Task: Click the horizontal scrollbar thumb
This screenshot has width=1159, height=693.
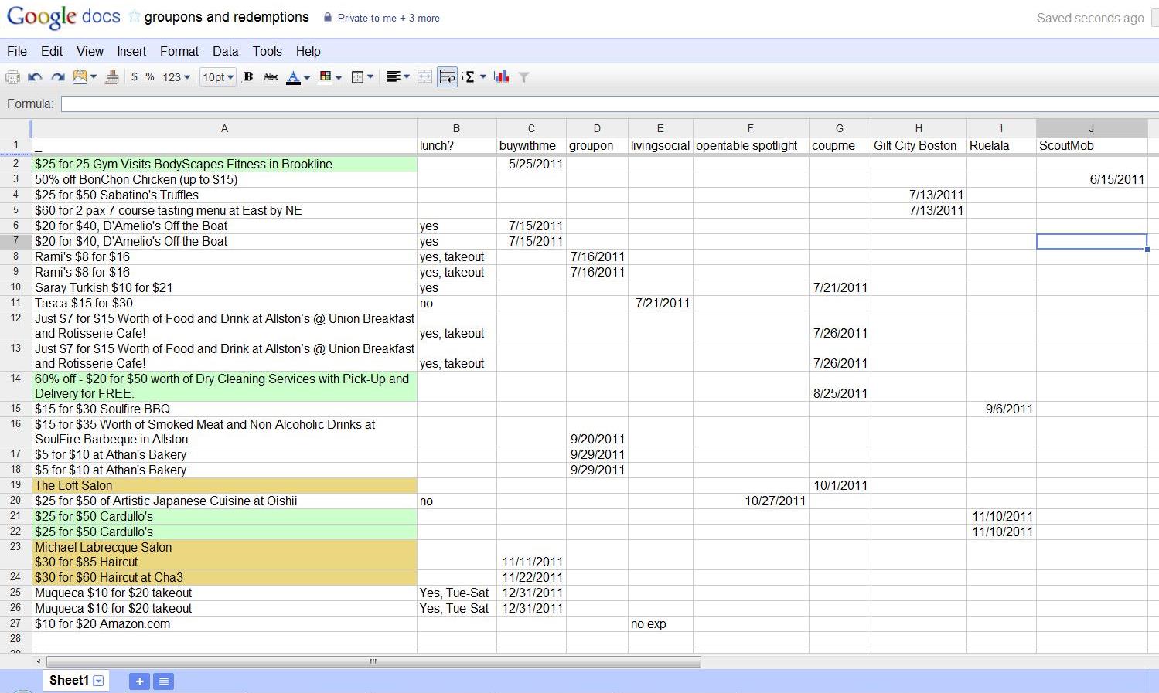Action: pos(373,661)
